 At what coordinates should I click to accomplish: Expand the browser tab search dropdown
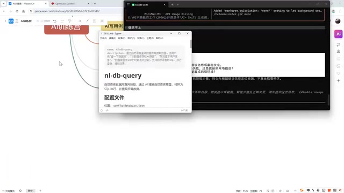[x=3, y=4]
